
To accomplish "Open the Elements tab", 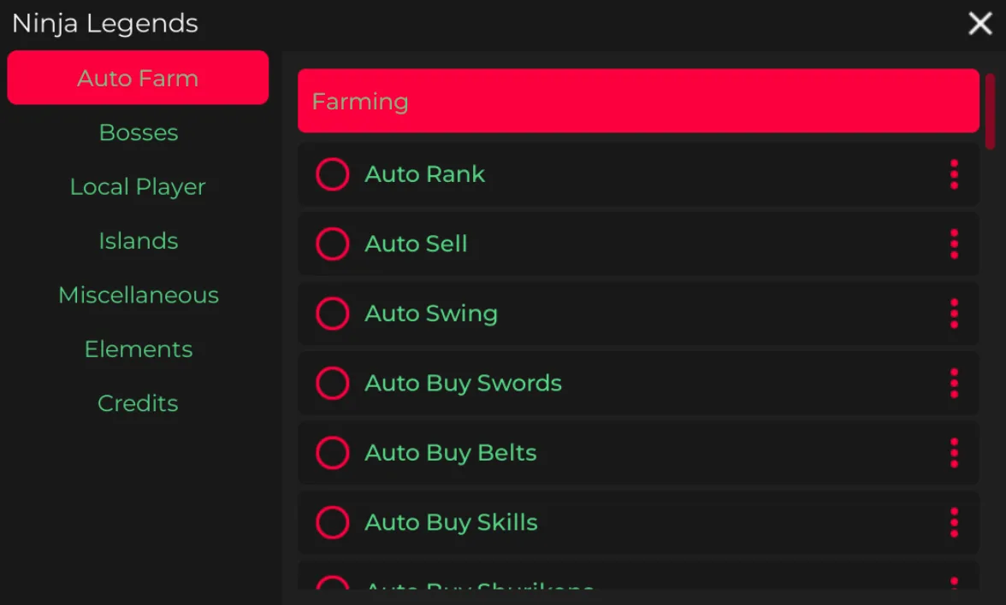I will tap(139, 349).
